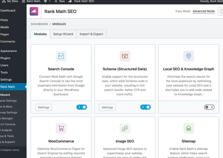The width and height of the screenshot is (223, 158).
Task: Click the DASHBOARD breadcrumb link
Action: coord(39,24)
